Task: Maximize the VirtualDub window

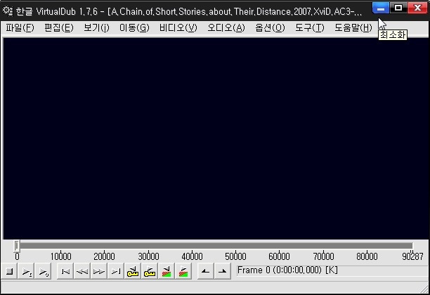Action: coord(398,8)
